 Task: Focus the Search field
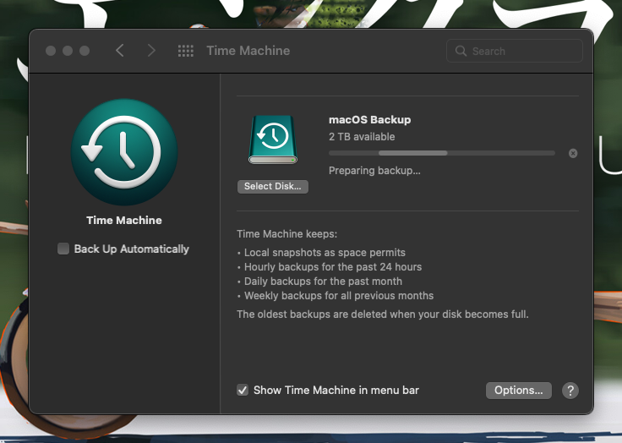(515, 51)
